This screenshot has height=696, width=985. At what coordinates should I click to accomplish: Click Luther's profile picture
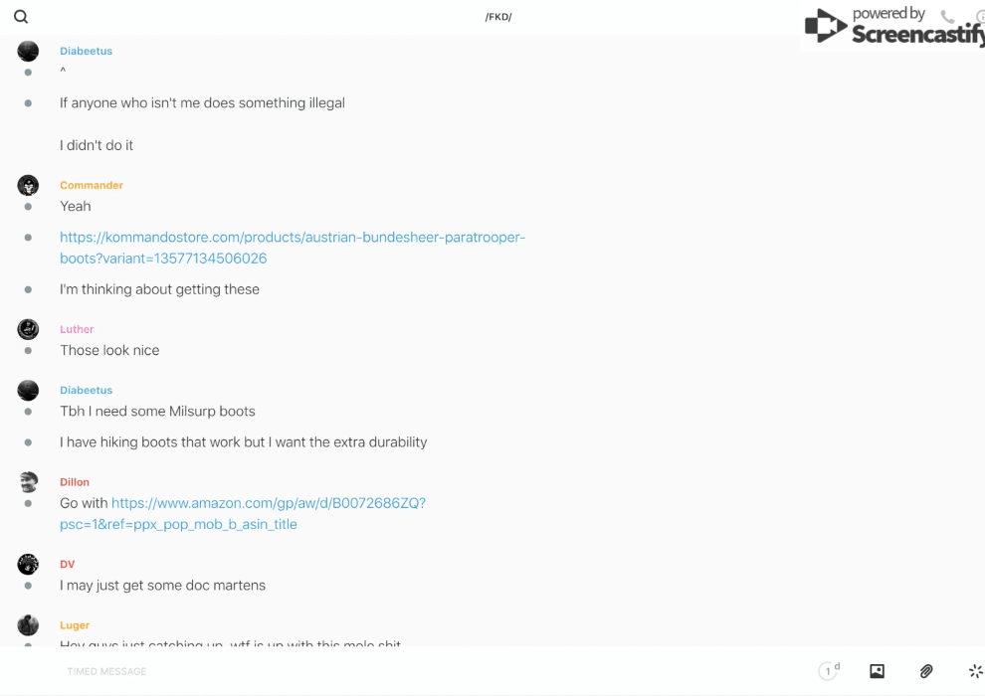tap(28, 329)
